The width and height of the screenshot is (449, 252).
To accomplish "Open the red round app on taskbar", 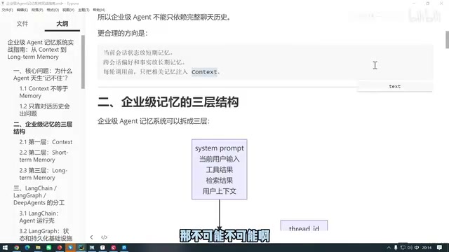I will pyautogui.click(x=60, y=247).
